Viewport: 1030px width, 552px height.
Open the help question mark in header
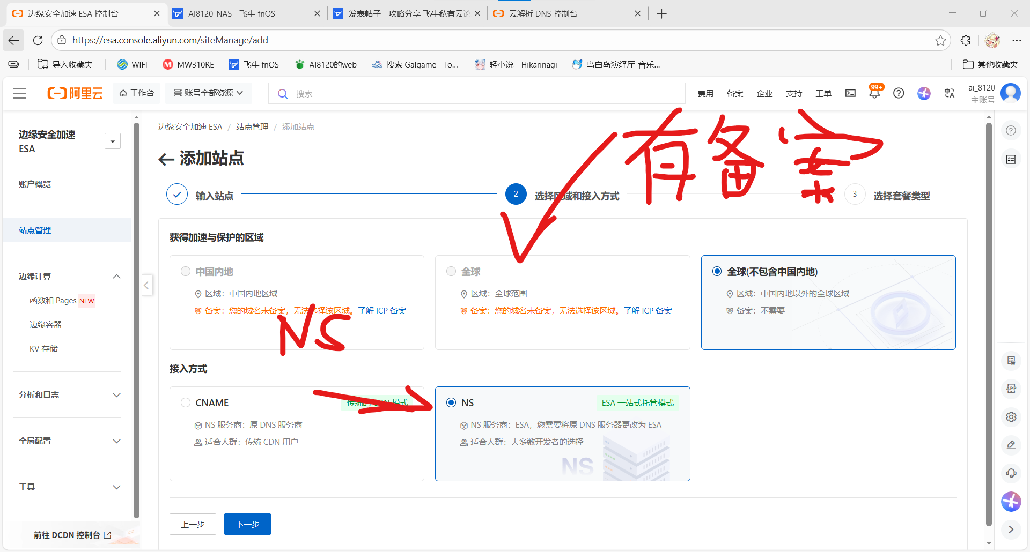click(899, 93)
